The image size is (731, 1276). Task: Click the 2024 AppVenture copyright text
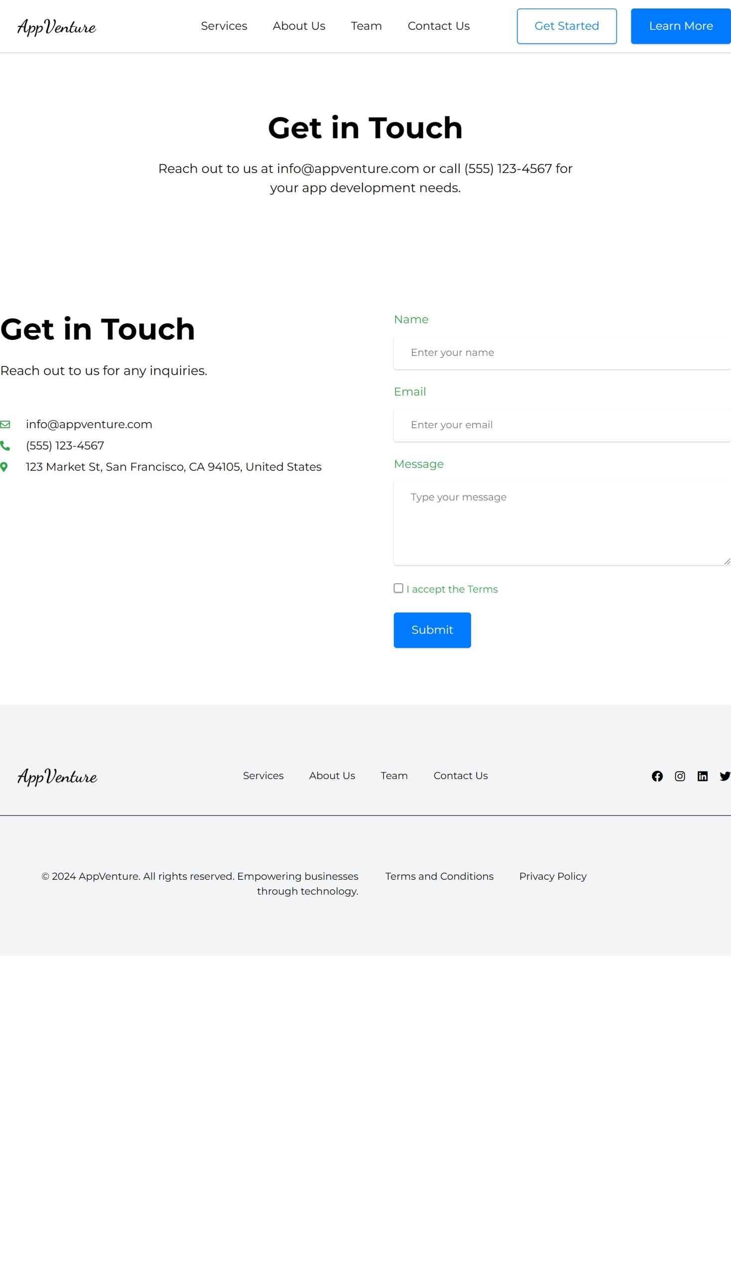200,884
